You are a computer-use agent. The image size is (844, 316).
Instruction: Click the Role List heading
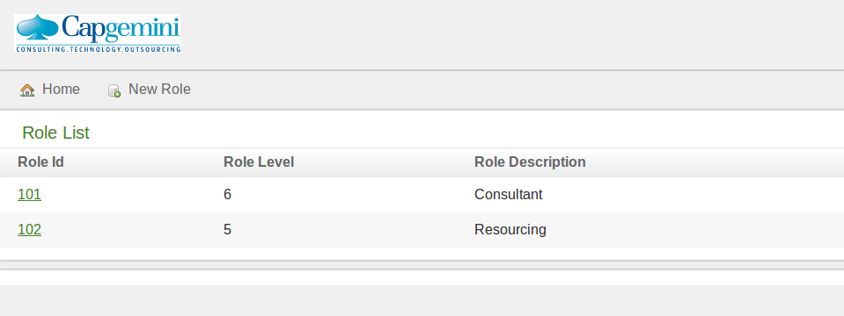click(56, 133)
